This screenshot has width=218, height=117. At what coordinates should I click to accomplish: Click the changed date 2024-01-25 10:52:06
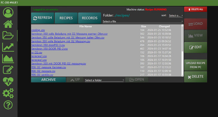coord(159,30)
